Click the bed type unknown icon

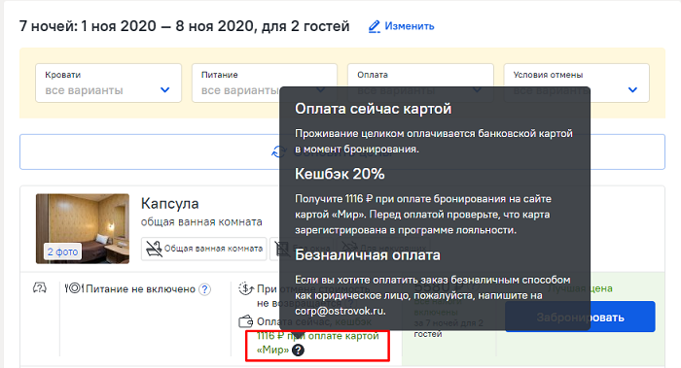[x=40, y=287]
